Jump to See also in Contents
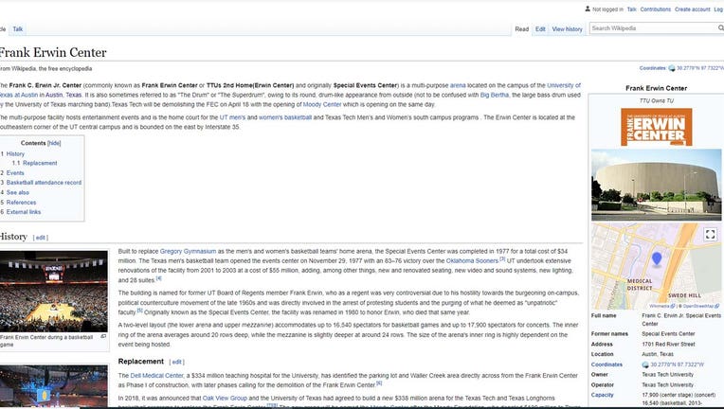This screenshot has width=724, height=409. click(18, 193)
